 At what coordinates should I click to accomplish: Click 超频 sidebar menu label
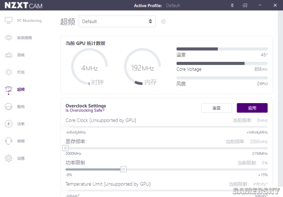21,89
